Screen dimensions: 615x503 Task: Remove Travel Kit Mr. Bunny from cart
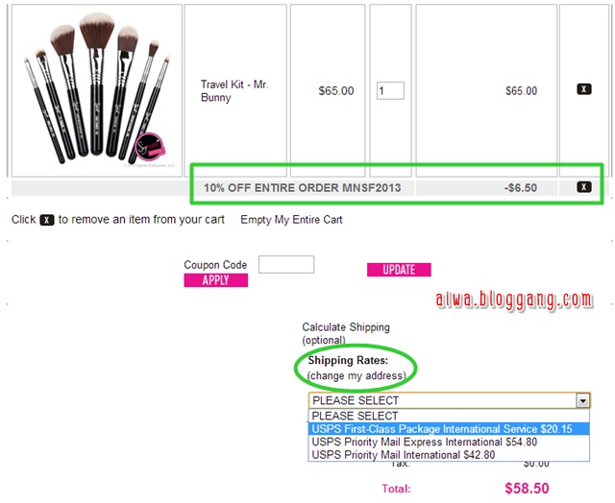click(583, 89)
